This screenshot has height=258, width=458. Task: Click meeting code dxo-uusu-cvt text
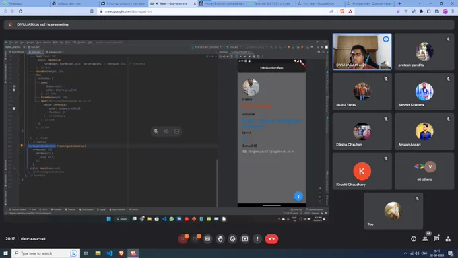click(x=33, y=239)
